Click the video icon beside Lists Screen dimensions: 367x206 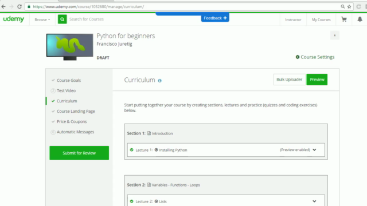157,201
